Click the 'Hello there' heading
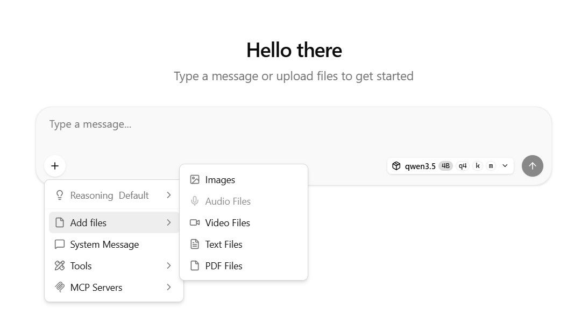Viewport: 588px width, 335px height. click(x=294, y=50)
